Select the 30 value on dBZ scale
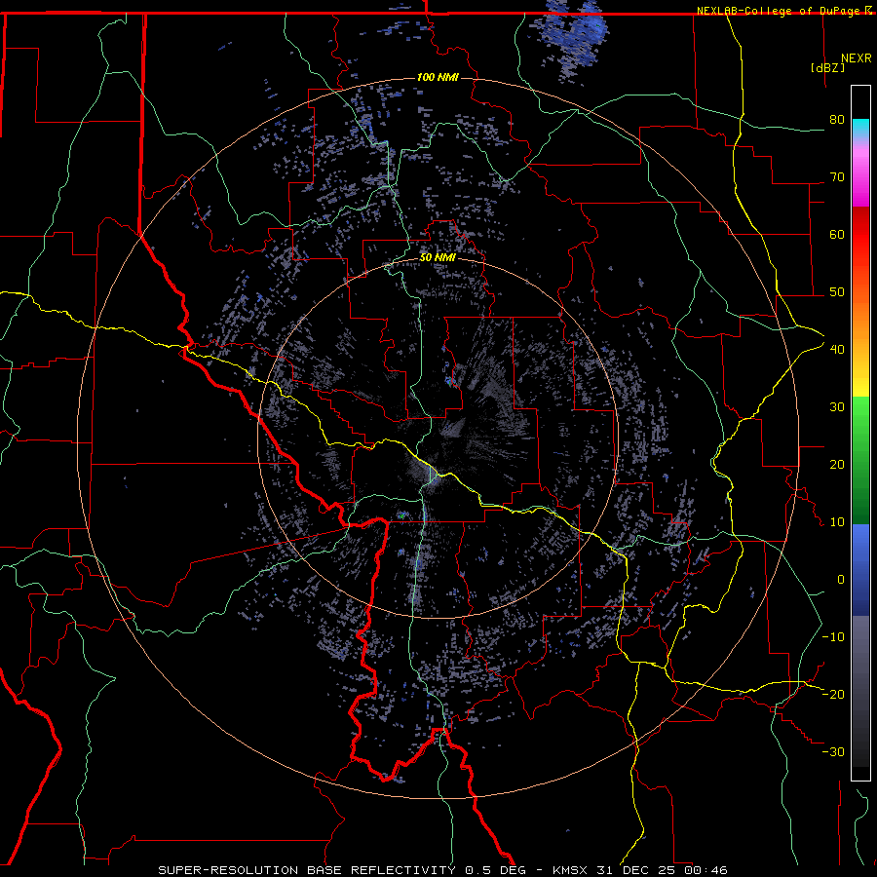Viewport: 877px width, 877px height. (837, 406)
